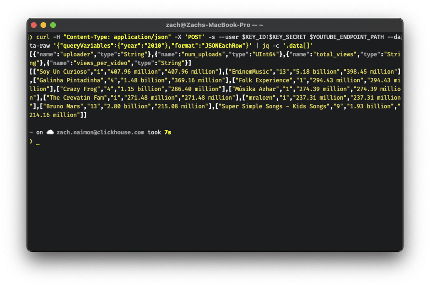Click the yellow prompt arrow chevron

tap(31, 141)
